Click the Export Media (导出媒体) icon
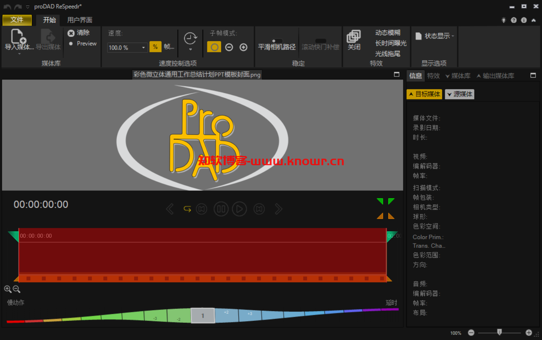This screenshot has height=340, width=542. coord(48,37)
